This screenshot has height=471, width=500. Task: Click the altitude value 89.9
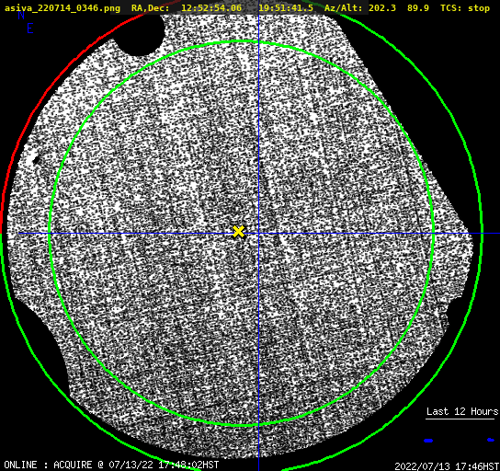pyautogui.click(x=418, y=8)
